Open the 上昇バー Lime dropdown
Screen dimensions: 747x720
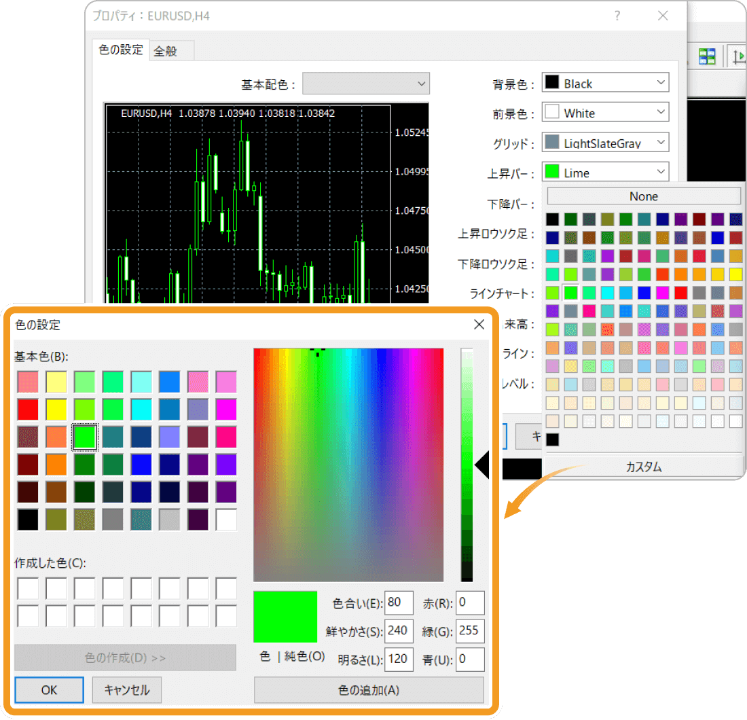pyautogui.click(x=605, y=172)
